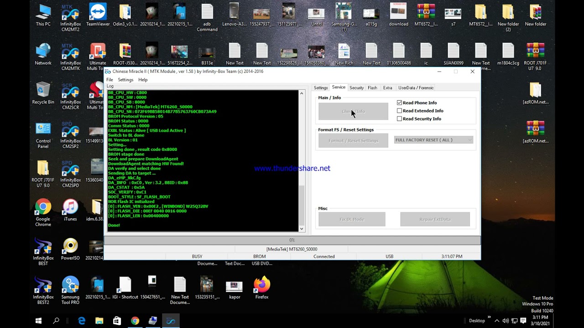The image size is (584, 328).
Task: Open Chrome from the taskbar
Action: click(135, 321)
